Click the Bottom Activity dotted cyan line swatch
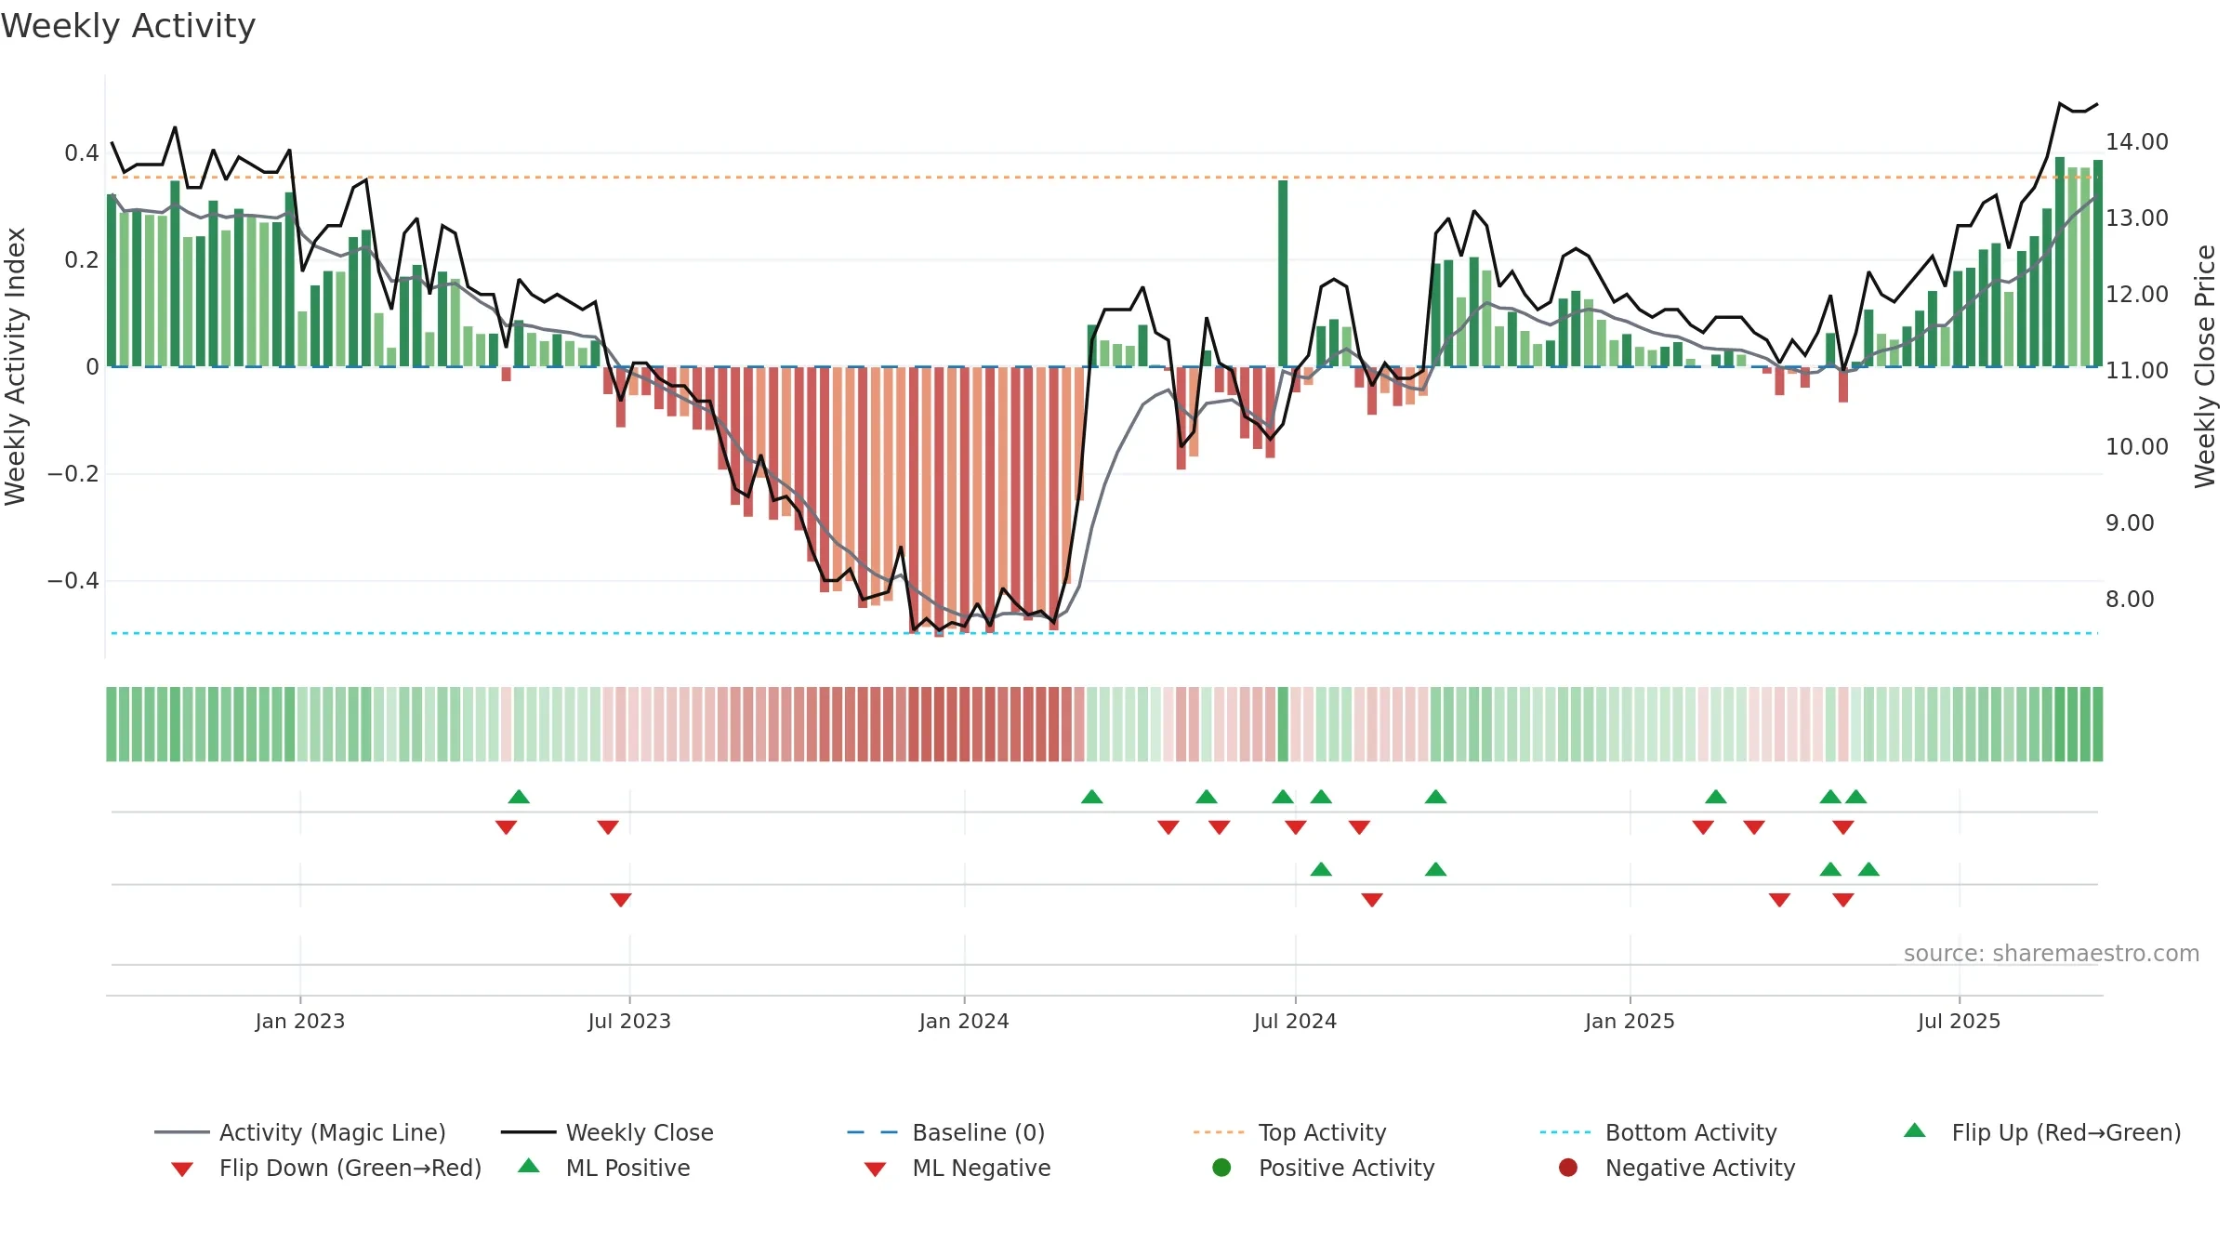Image resolution: width=2231 pixels, height=1255 pixels. tap(1565, 1132)
